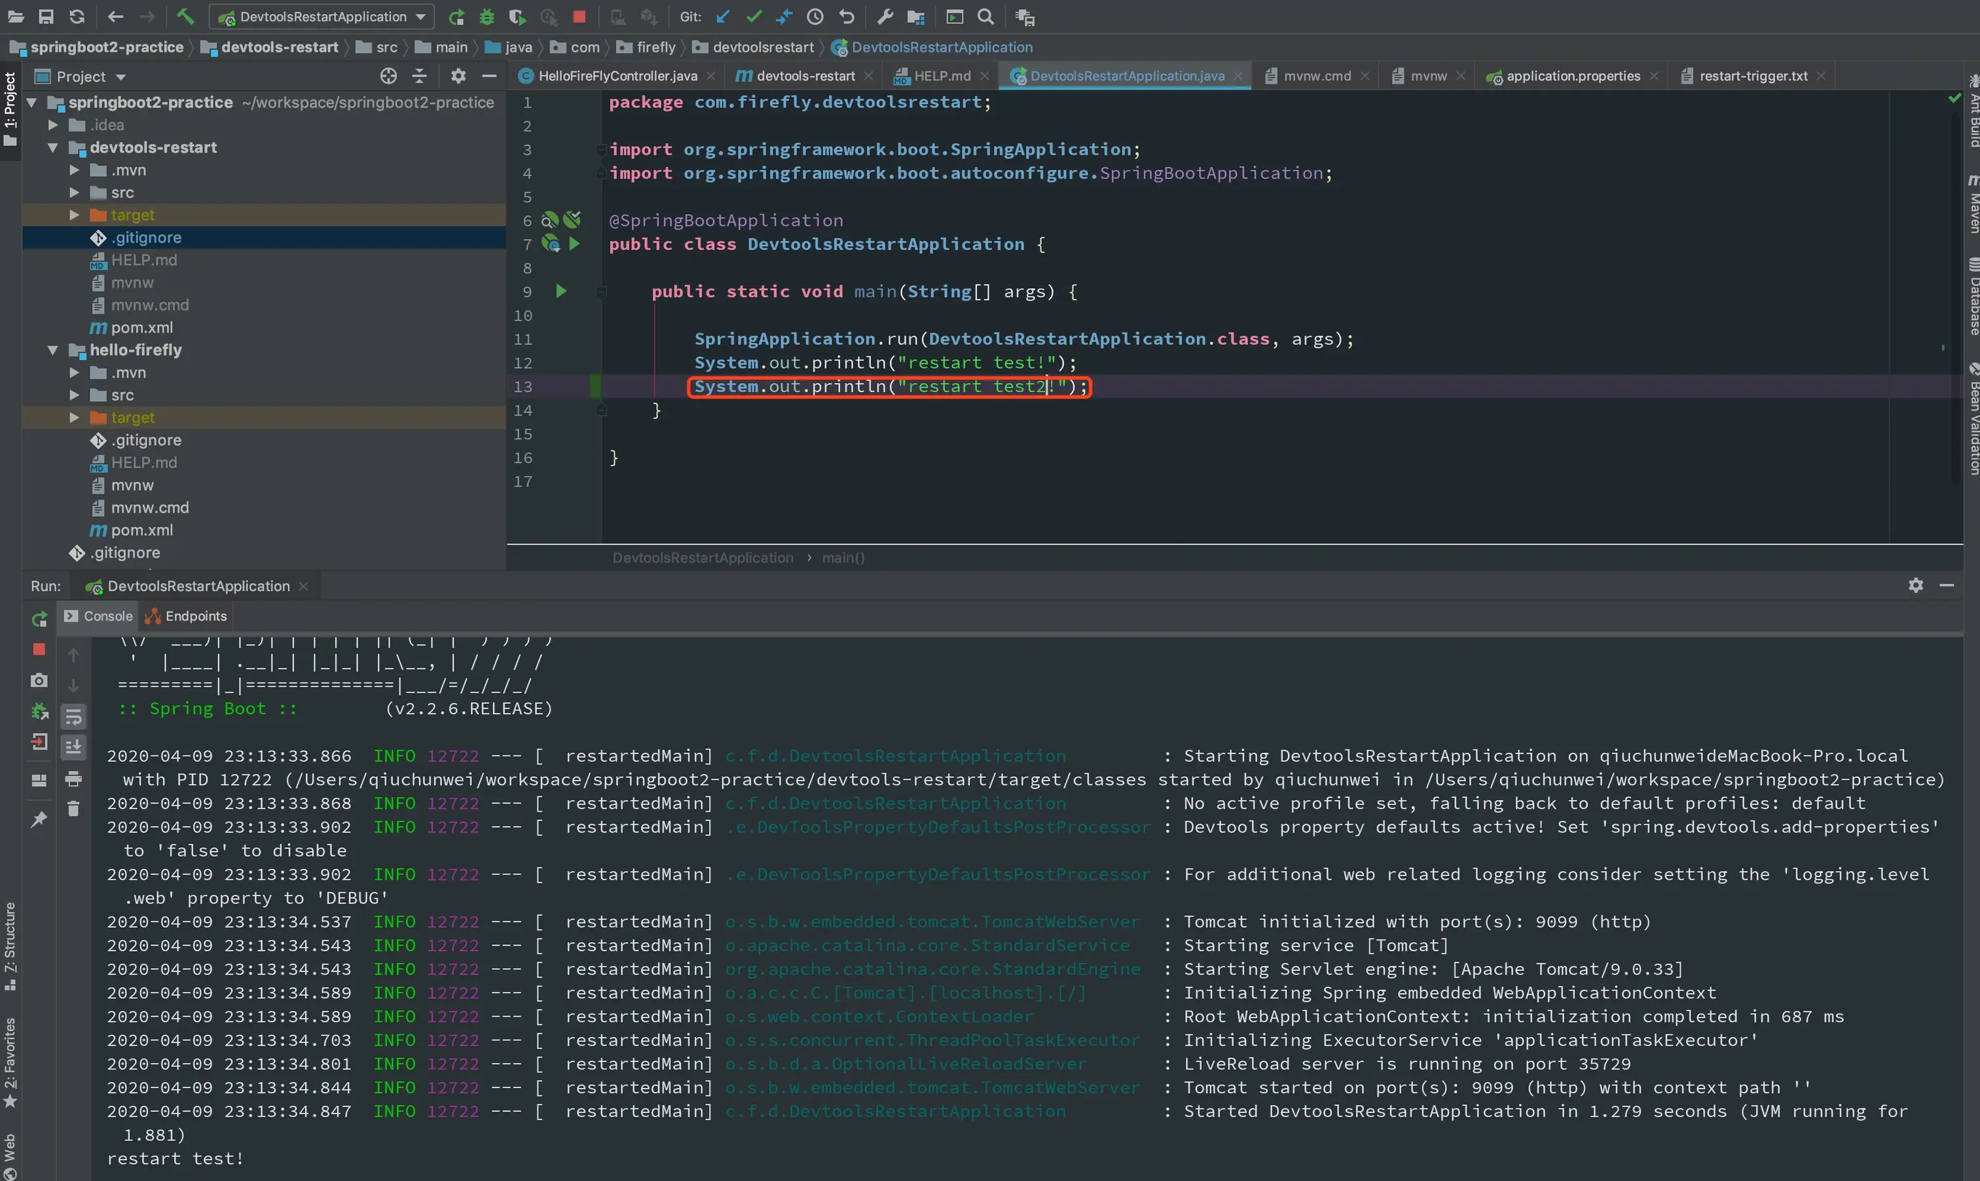Screen dimensions: 1980x1181
Task: Click the Open folder icon in toolbar
Action: [15, 17]
